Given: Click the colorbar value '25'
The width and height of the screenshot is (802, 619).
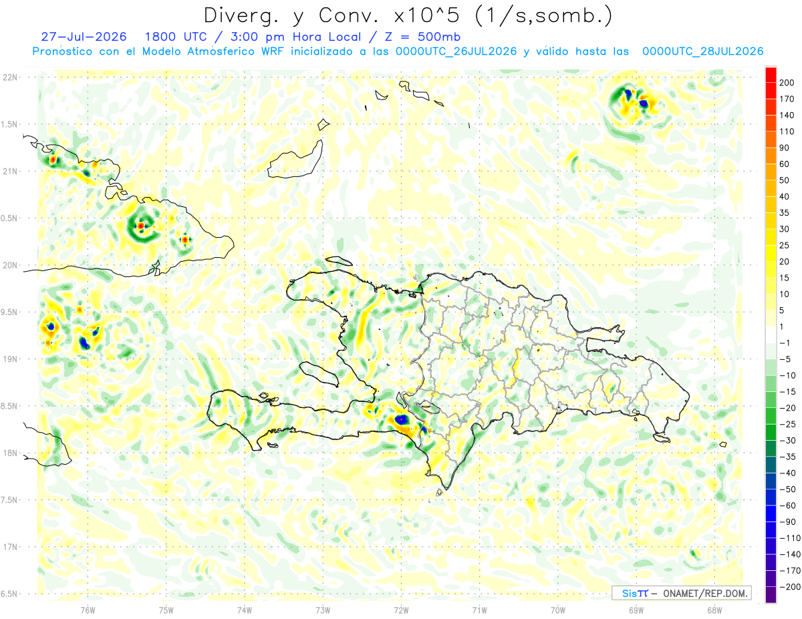Looking at the screenshot, I should point(785,246).
